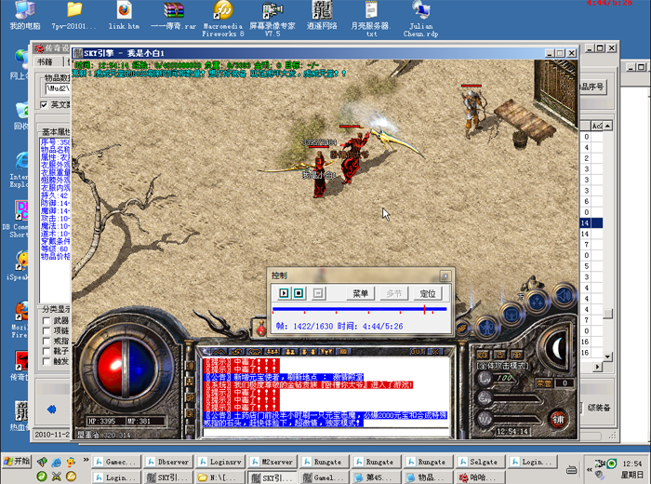651x484 pixels.
Task: Switch to the 书籍 tab in the back window
Action: 46,62
